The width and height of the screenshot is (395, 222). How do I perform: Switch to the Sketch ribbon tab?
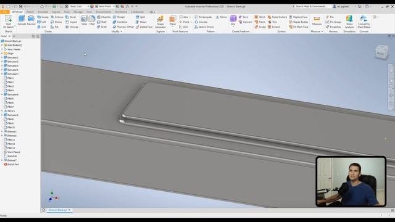click(30, 12)
